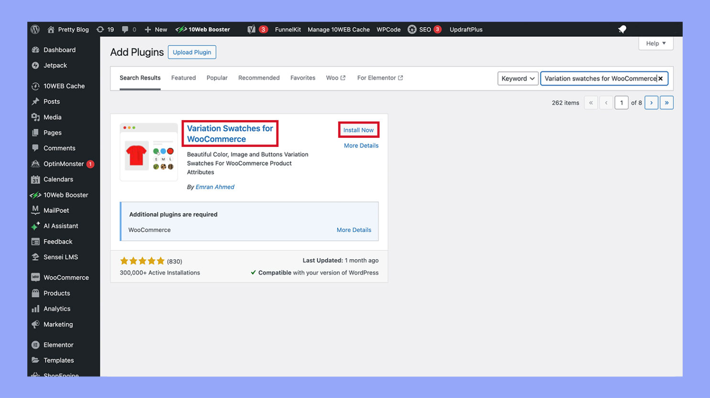710x398 pixels.
Task: Select the AI Assistant sparkle icon
Action: tap(35, 226)
